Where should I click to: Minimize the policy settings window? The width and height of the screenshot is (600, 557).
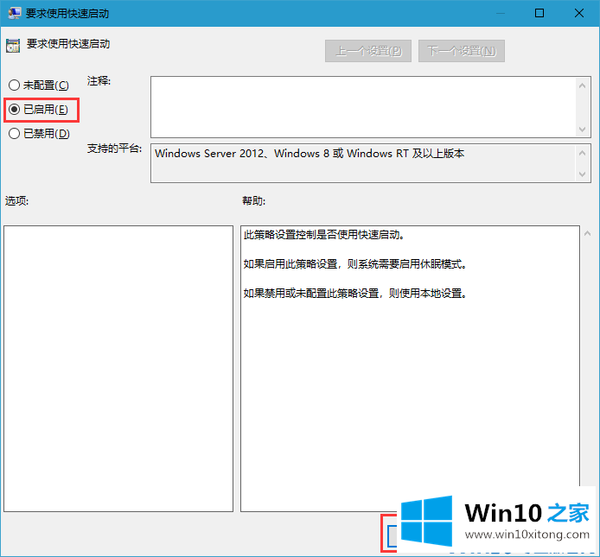(x=500, y=13)
